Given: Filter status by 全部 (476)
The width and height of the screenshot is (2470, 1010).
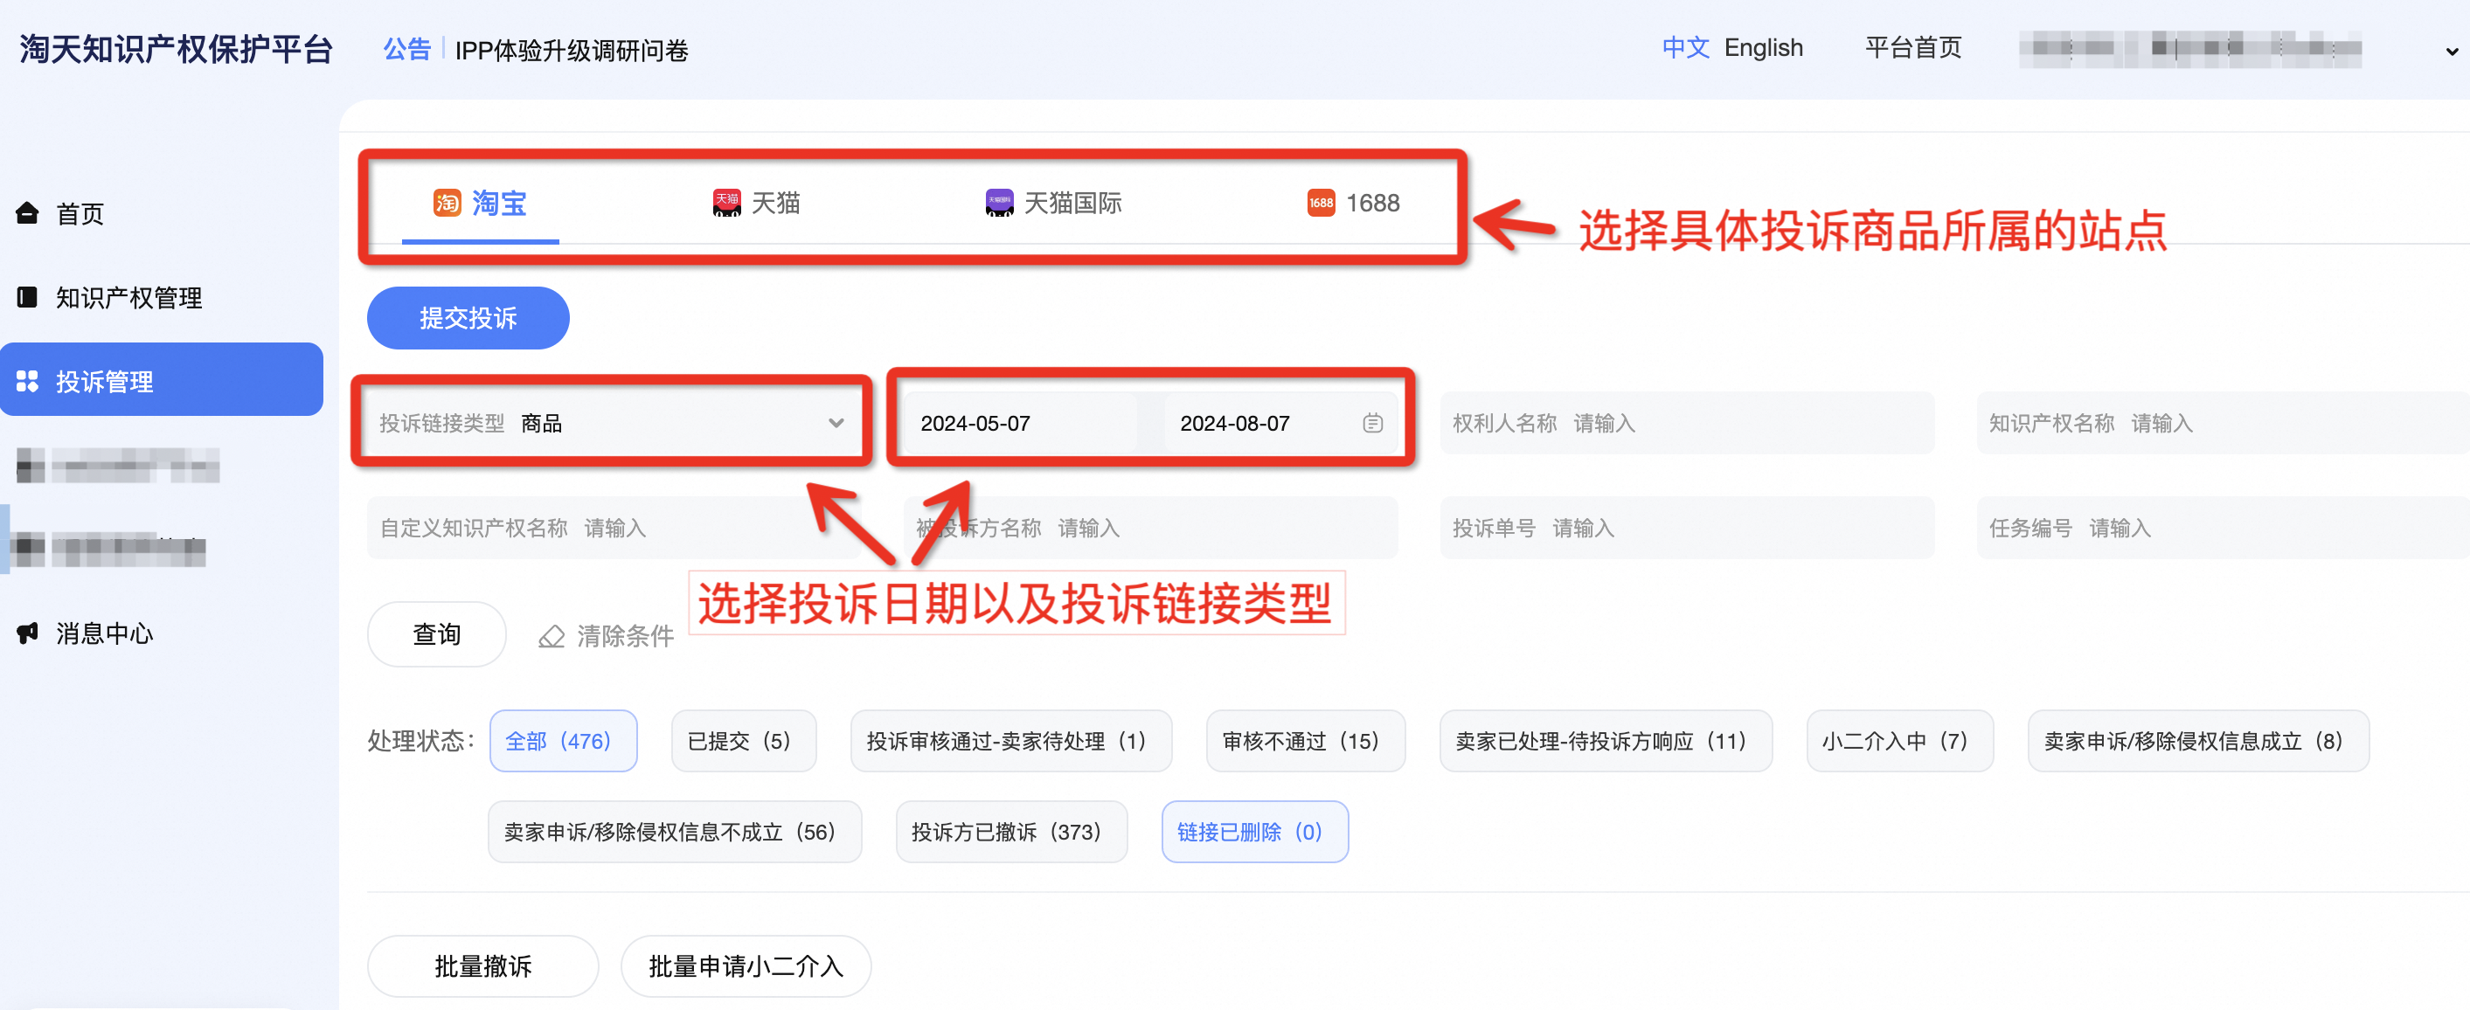Looking at the screenshot, I should [x=563, y=741].
